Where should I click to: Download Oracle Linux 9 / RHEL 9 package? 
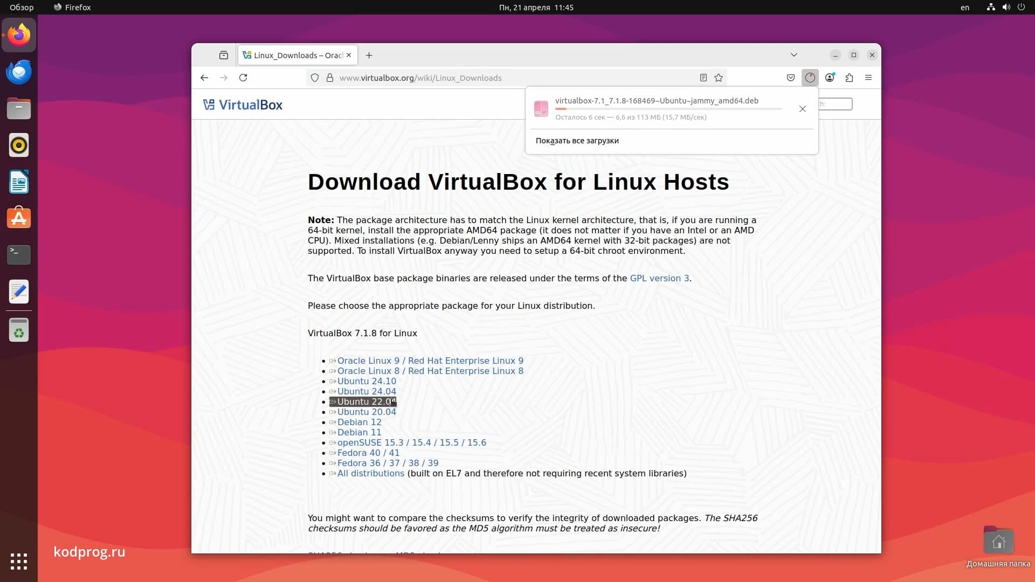(x=430, y=361)
